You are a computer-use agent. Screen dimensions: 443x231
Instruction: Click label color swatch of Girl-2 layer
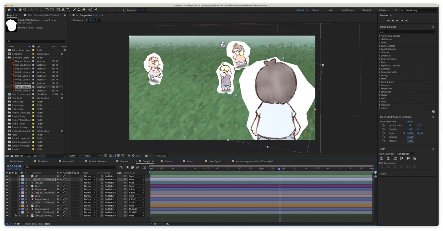pyautogui.click(x=22, y=206)
